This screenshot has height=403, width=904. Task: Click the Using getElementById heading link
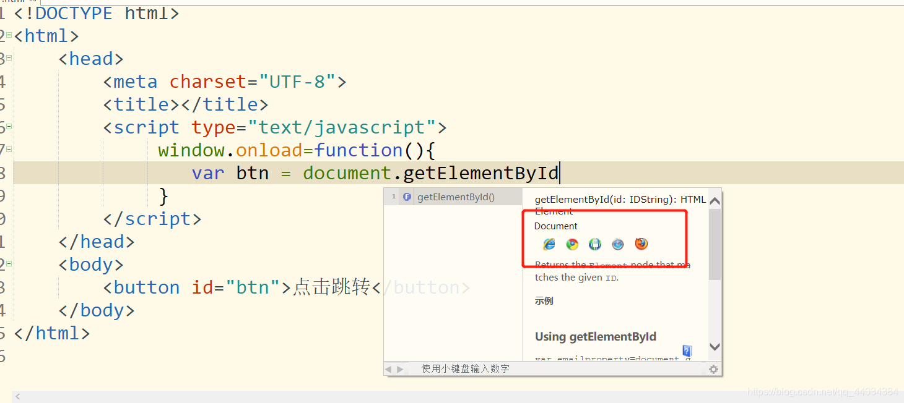pos(596,337)
